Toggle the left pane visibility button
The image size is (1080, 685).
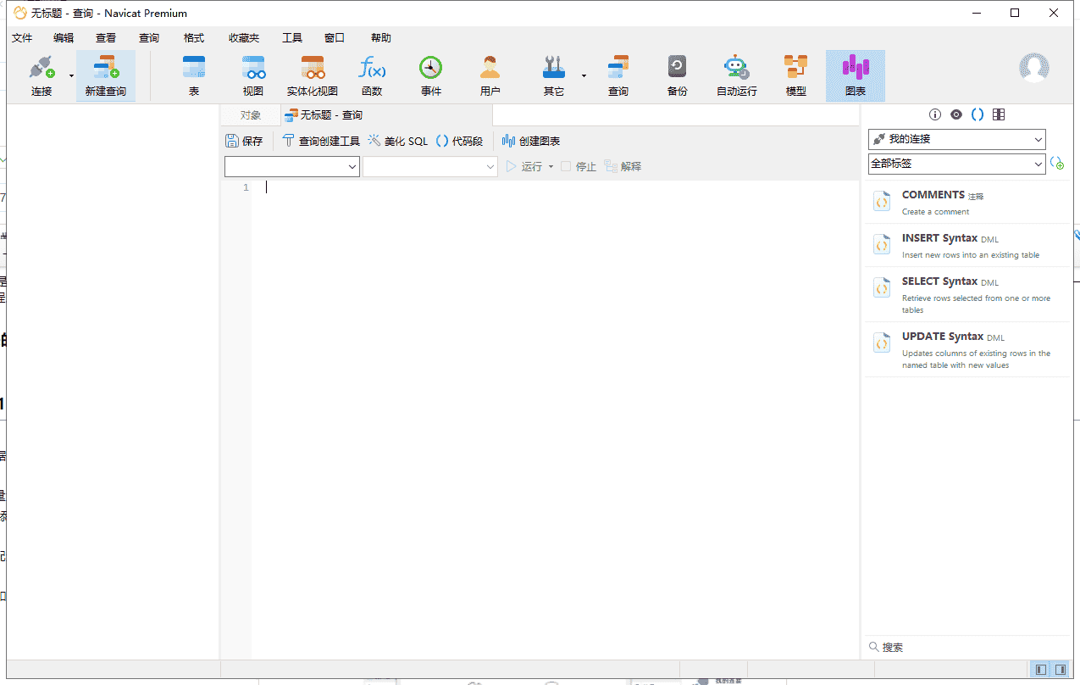pyautogui.click(x=1041, y=670)
